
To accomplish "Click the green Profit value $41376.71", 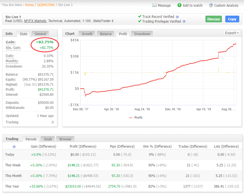I will click(x=46, y=90).
